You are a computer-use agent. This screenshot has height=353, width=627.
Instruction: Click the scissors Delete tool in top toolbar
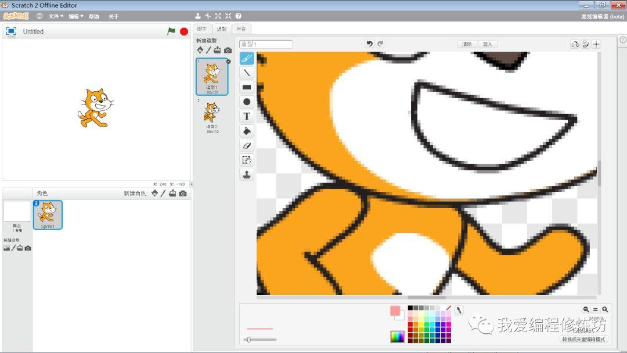pyautogui.click(x=208, y=16)
